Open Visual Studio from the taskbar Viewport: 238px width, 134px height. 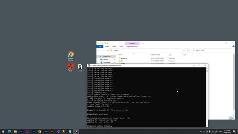58,131
